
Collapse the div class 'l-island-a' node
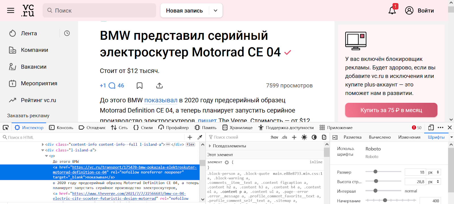(43, 150)
